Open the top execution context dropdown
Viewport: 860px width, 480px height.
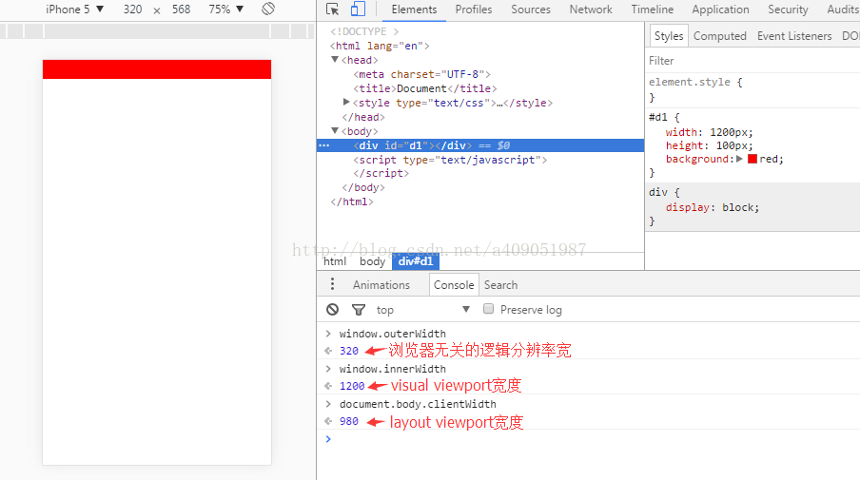point(423,310)
